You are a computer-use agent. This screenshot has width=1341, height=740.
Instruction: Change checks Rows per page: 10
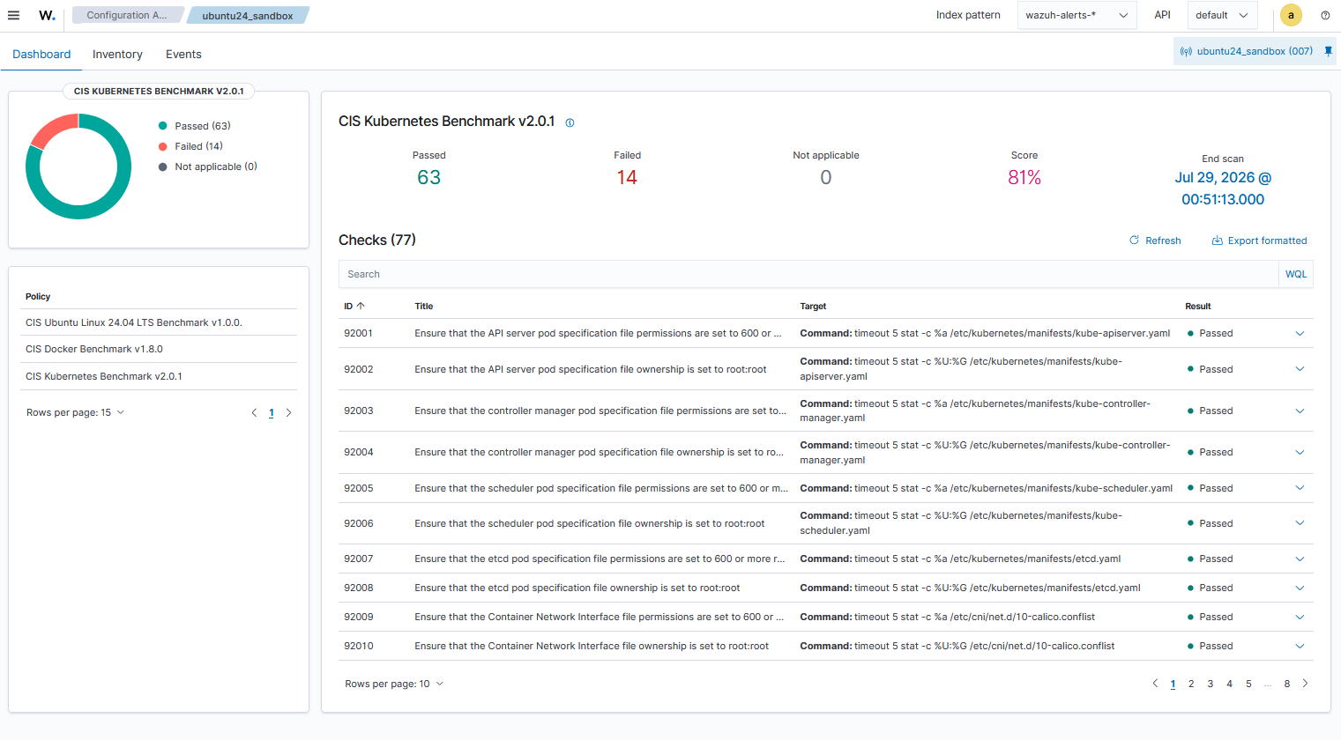tap(394, 684)
